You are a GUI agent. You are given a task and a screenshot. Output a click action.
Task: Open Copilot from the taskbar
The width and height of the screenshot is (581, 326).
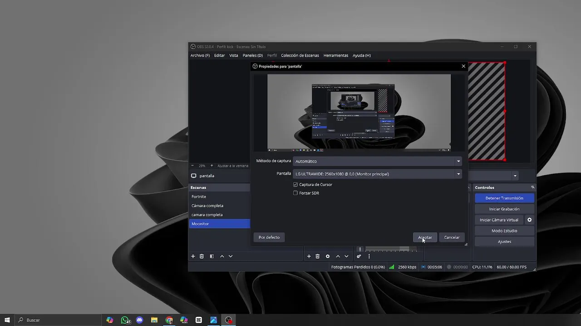[110, 320]
